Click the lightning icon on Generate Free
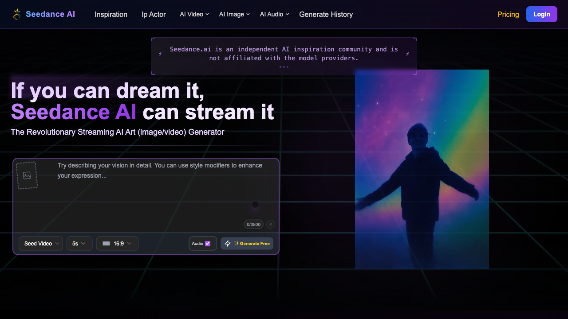568x319 pixels. 228,244
